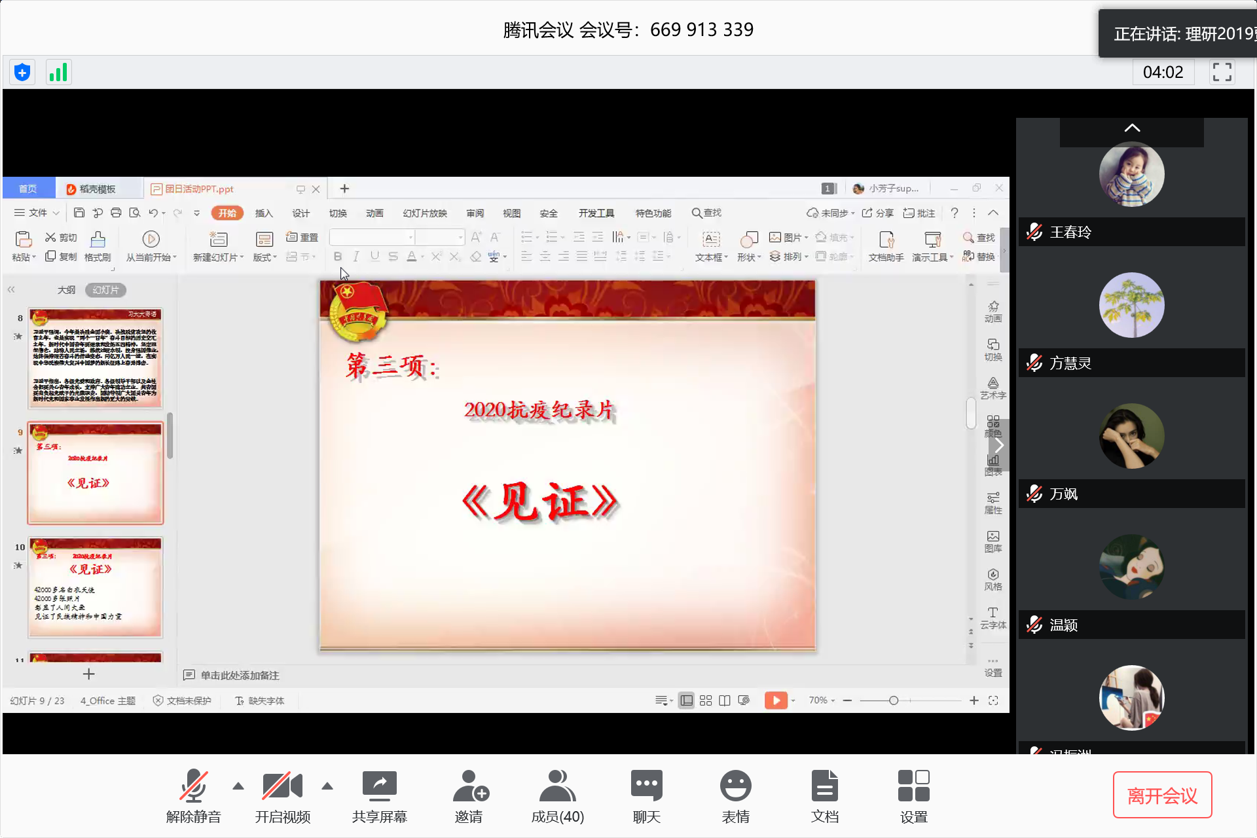Click the 分享 share button
The image size is (1257, 838).
click(877, 213)
